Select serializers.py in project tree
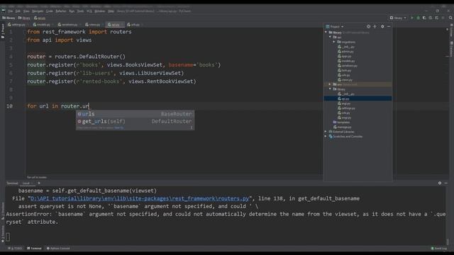Screen dimensions: 454x255 click(348, 66)
